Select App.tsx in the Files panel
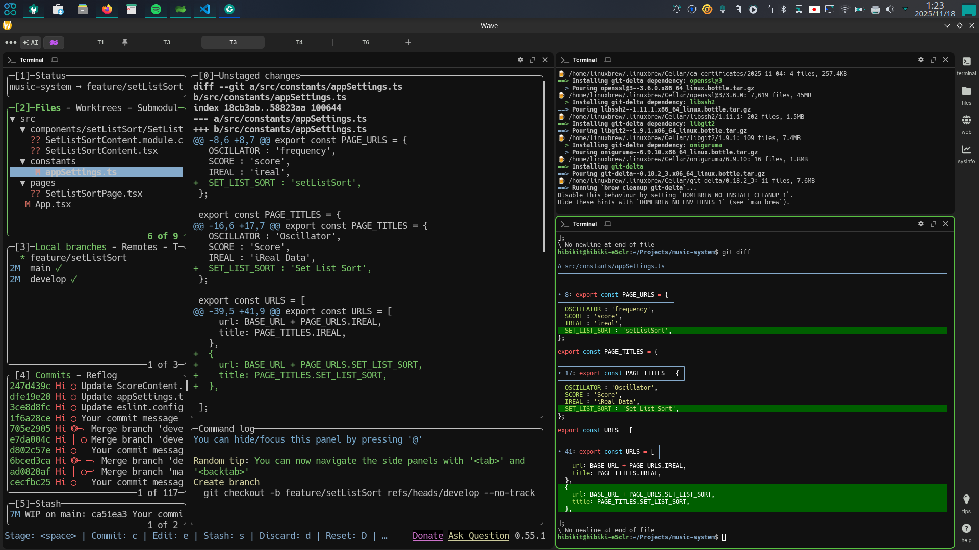The width and height of the screenshot is (979, 550). coord(53,204)
